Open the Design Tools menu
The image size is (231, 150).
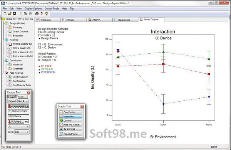click(52, 8)
